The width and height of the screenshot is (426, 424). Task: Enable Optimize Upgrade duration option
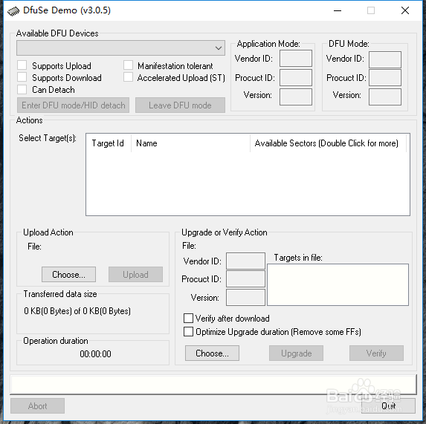coord(188,331)
